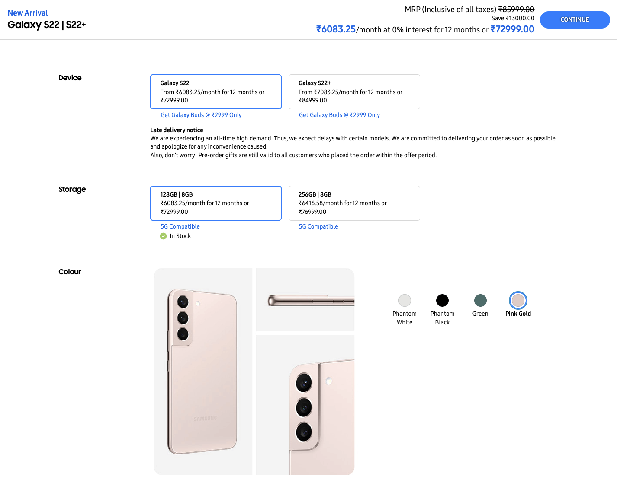Image resolution: width=617 pixels, height=486 pixels.
Task: Select the Galaxy S22+ device option
Action: [354, 92]
